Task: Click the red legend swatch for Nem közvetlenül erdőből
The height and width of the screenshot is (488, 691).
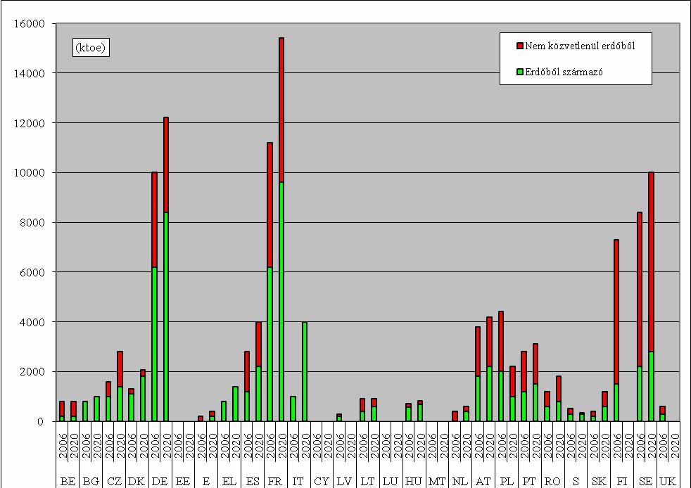Action: [x=520, y=46]
